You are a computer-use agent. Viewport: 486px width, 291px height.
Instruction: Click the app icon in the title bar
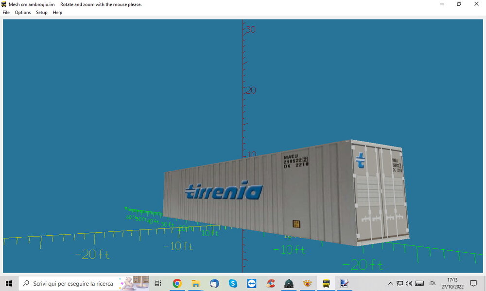(4, 4)
